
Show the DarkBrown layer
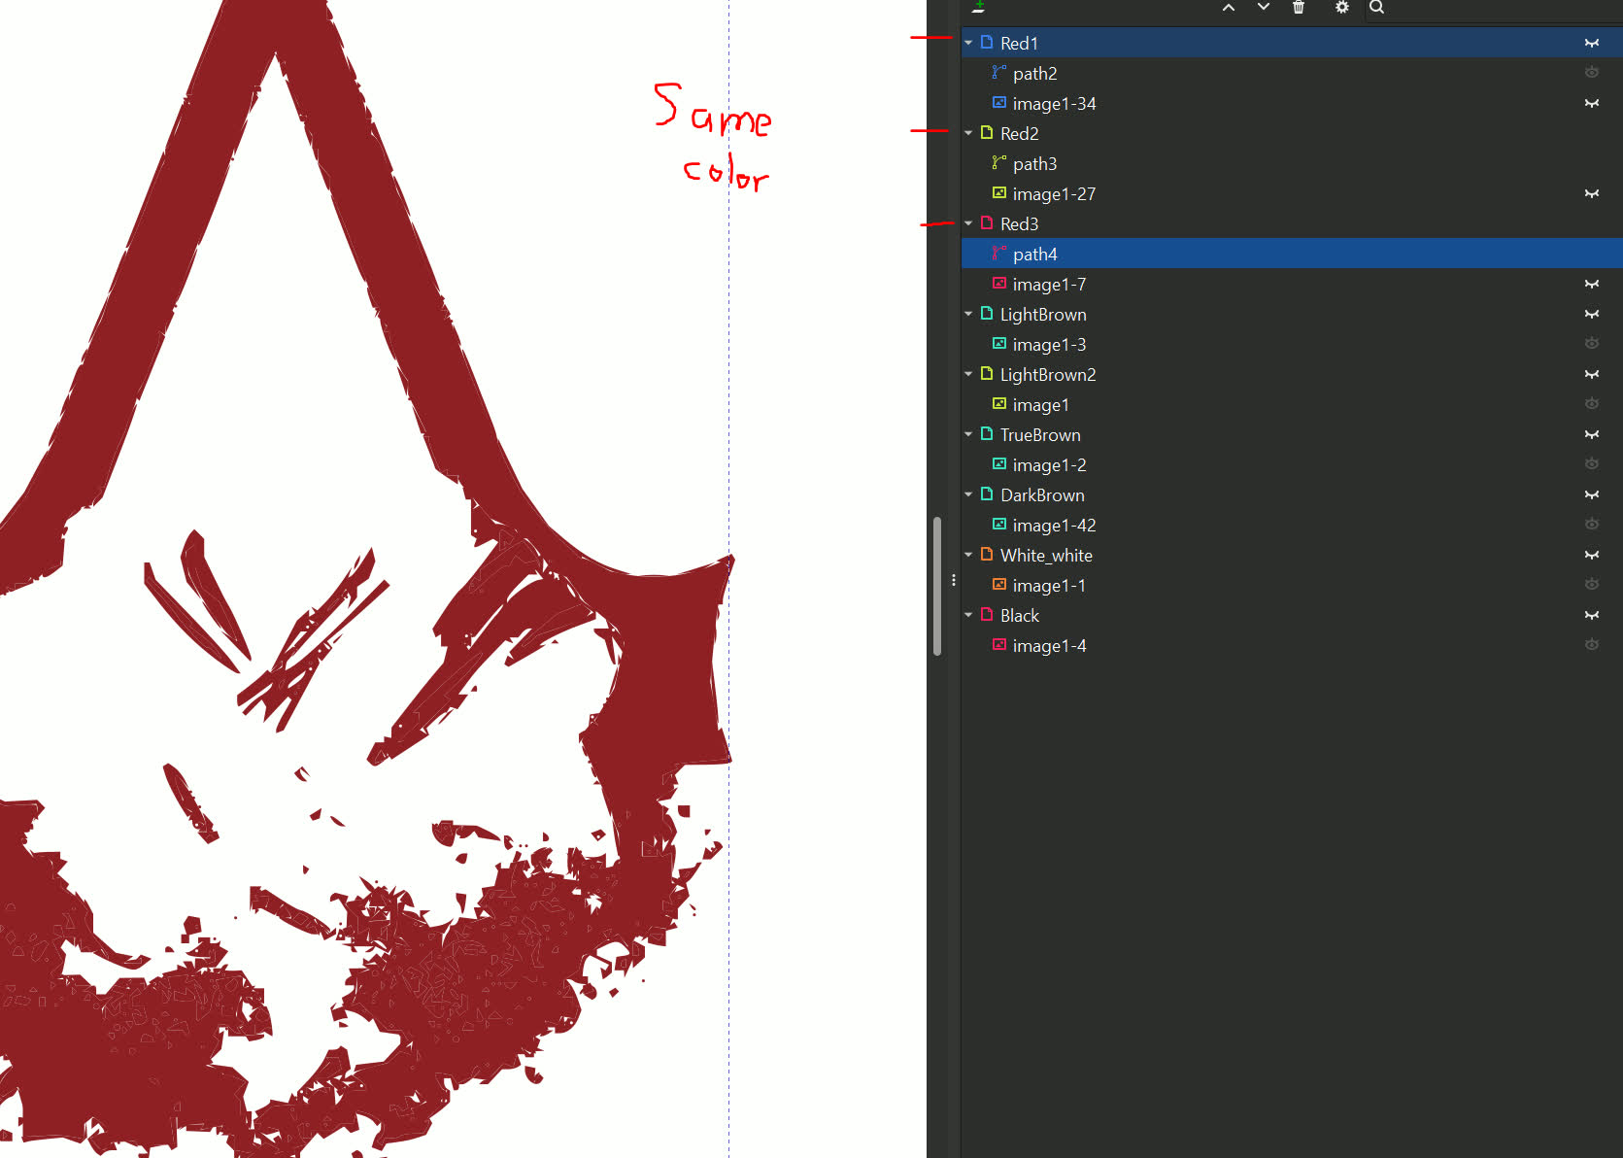pos(1592,494)
